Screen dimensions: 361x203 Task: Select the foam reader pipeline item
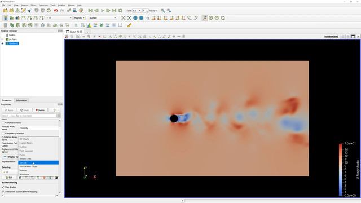11,39
